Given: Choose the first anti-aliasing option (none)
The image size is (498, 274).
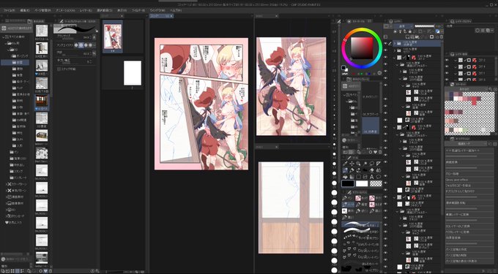Looking at the screenshot, I should pyautogui.click(x=76, y=45).
